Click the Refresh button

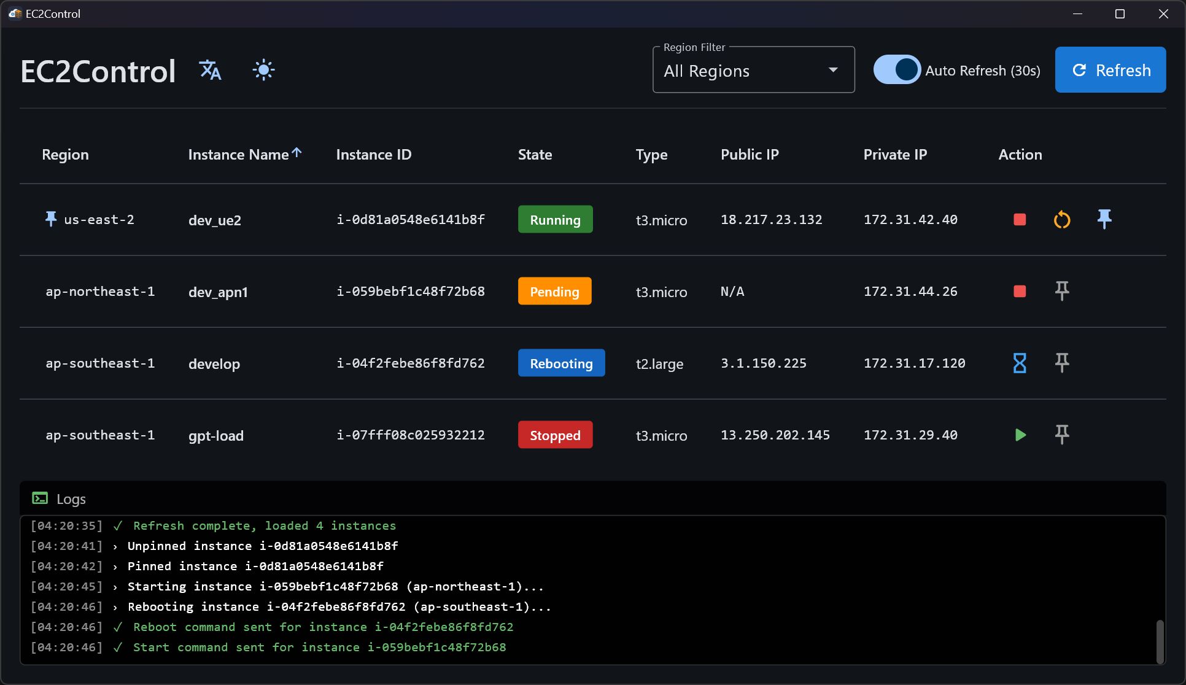(1110, 70)
